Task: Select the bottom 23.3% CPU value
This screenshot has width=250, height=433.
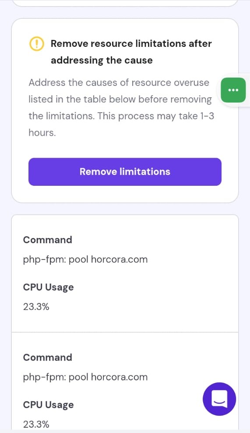Action: pyautogui.click(x=36, y=424)
